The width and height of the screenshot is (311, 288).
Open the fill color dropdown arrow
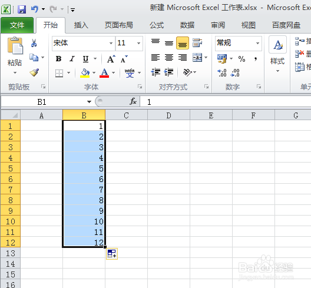(x=94, y=73)
